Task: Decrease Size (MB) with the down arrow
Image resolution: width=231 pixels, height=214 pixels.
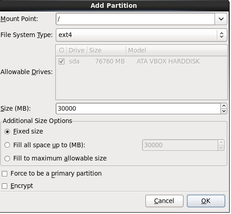Action: [224, 111]
